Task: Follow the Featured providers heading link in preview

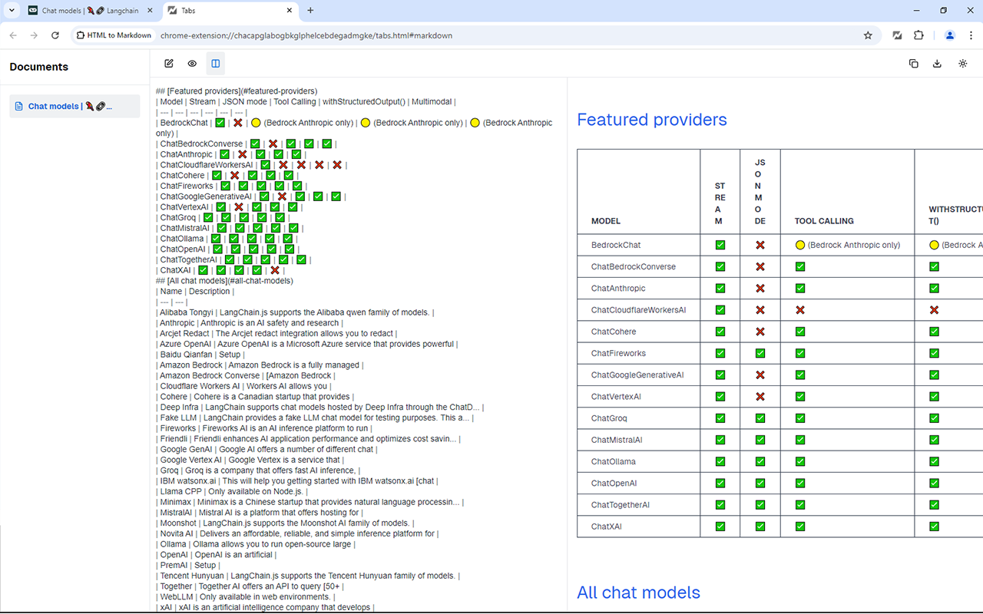Action: click(652, 120)
